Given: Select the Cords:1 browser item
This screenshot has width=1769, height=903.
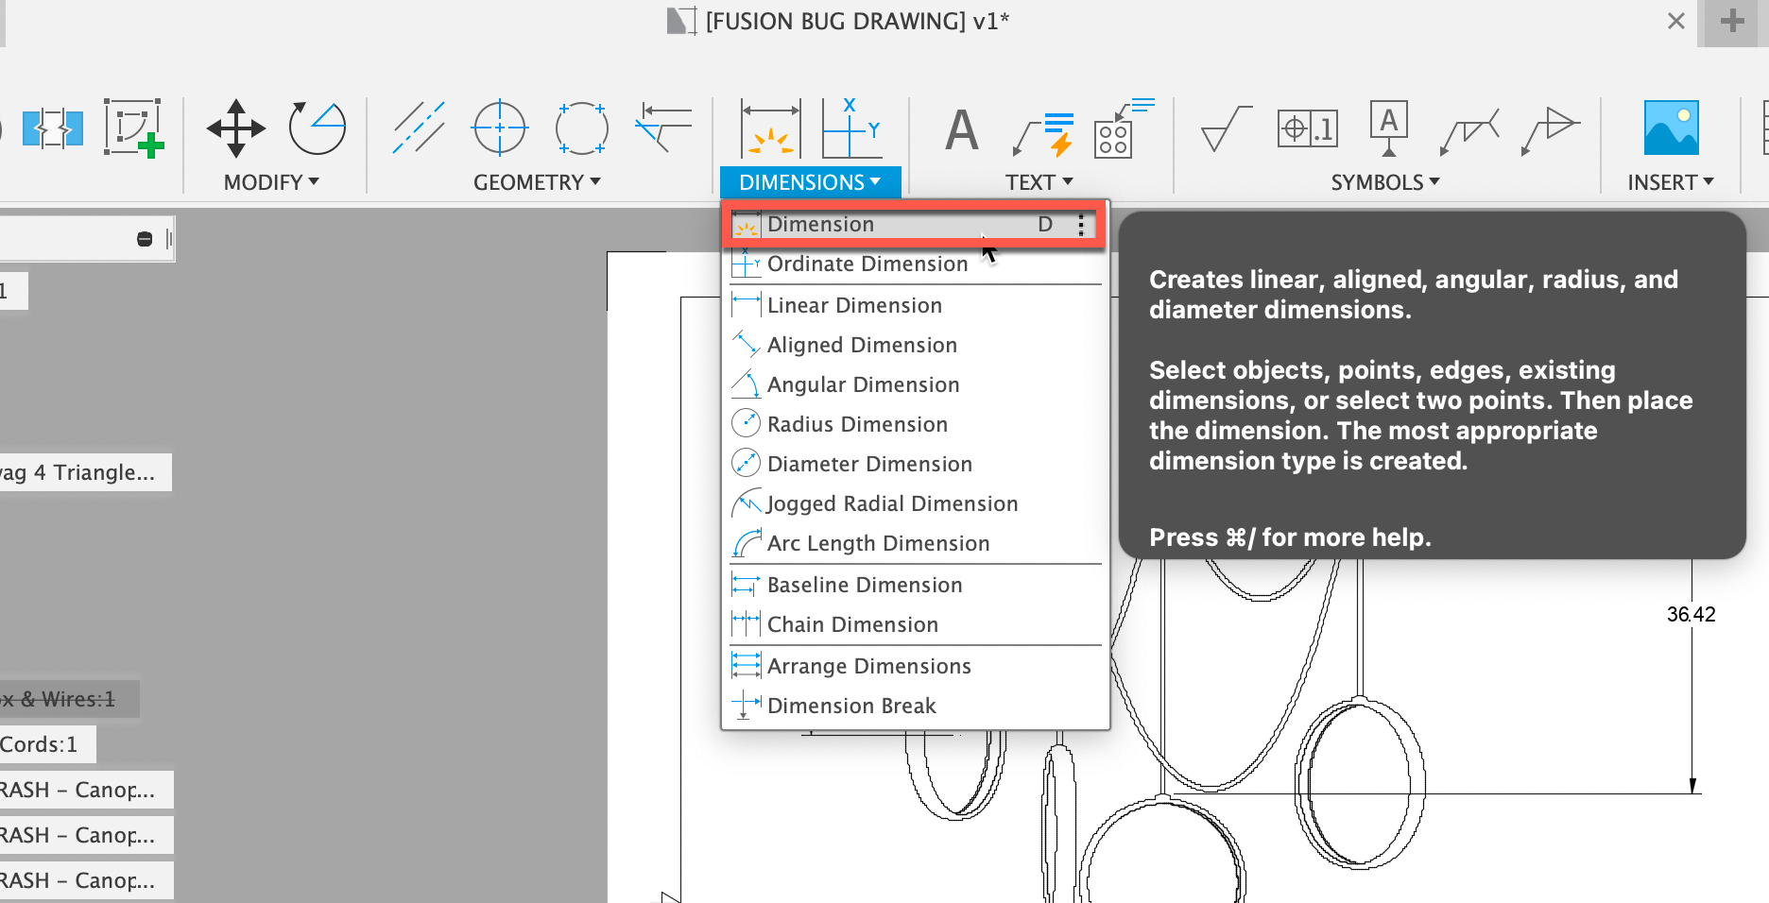Looking at the screenshot, I should coord(47,744).
